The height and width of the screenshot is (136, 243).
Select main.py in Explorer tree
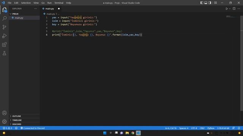point(24,18)
